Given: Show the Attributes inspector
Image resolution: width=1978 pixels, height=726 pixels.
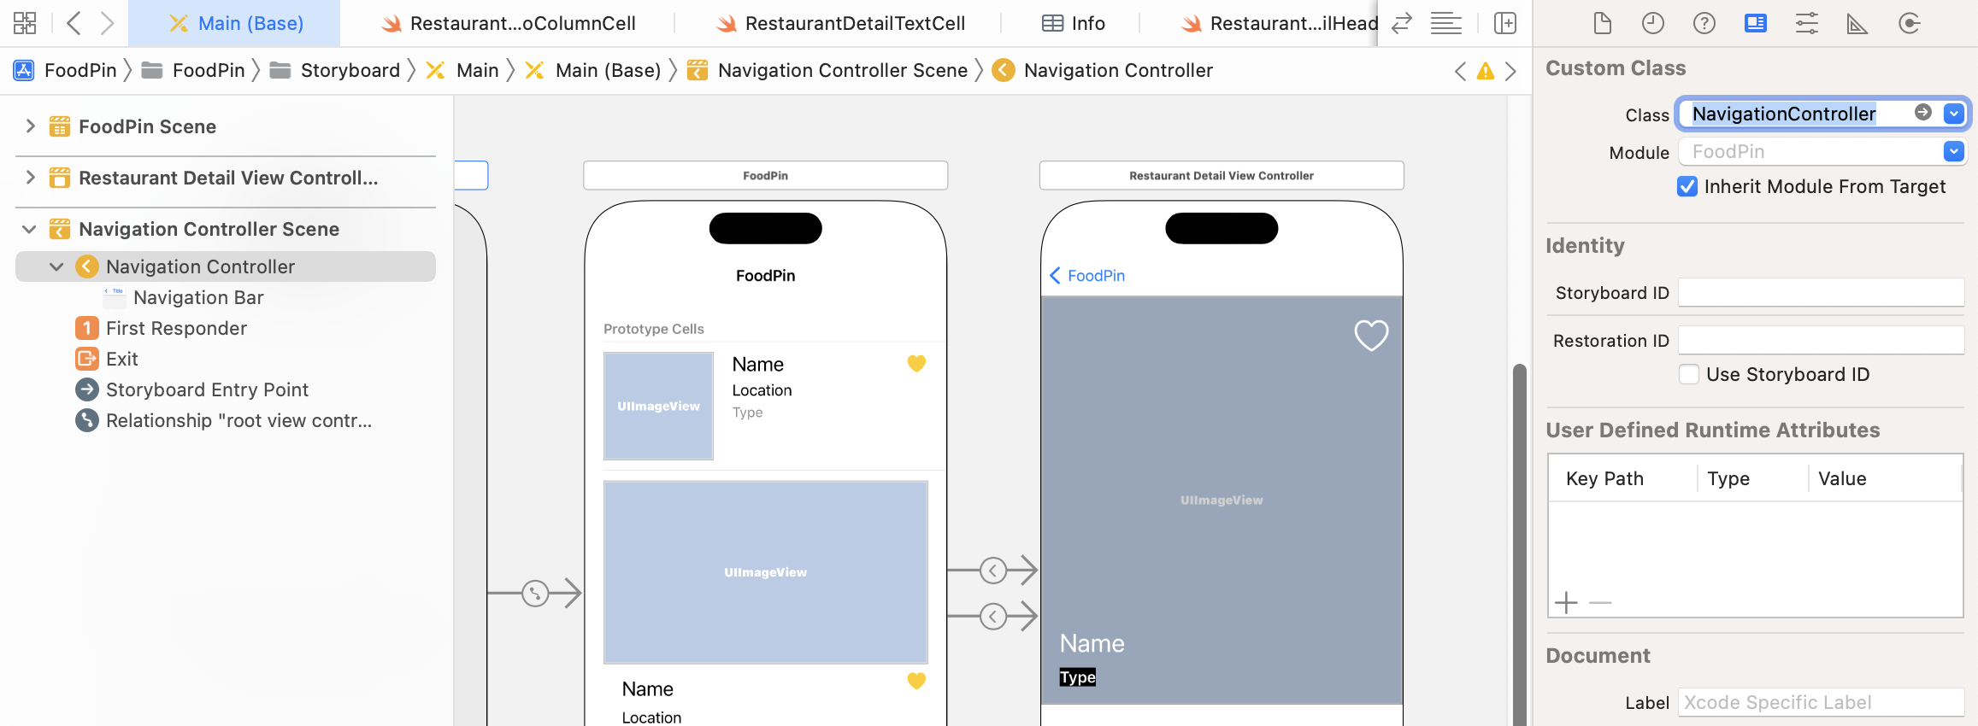Looking at the screenshot, I should [x=1807, y=23].
